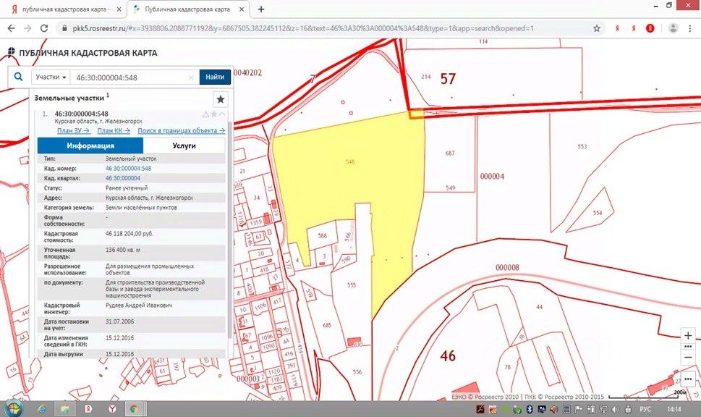Open a new browser tab
Screen dimensions: 701x417
[x=261, y=9]
